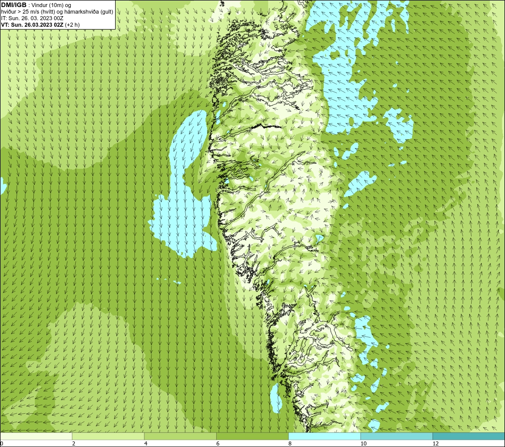Click the 'Vindur (10m) og' label
The height and width of the screenshot is (447, 505).
[x=51, y=6]
